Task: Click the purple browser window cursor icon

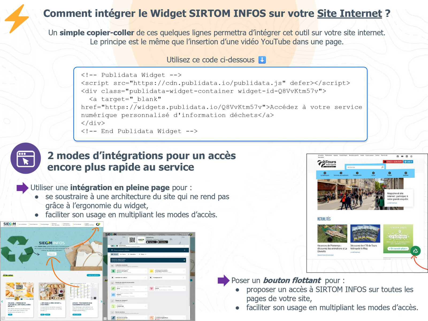Action: tap(26, 158)
